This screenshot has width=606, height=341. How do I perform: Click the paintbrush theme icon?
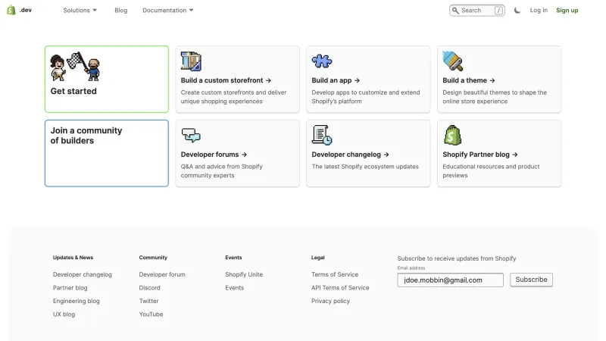(x=452, y=61)
